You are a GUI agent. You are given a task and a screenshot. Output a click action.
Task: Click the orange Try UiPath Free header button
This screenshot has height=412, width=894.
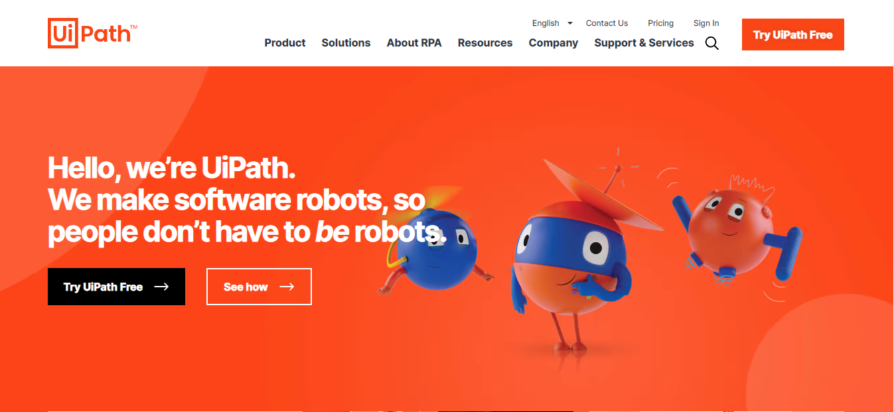pyautogui.click(x=792, y=34)
